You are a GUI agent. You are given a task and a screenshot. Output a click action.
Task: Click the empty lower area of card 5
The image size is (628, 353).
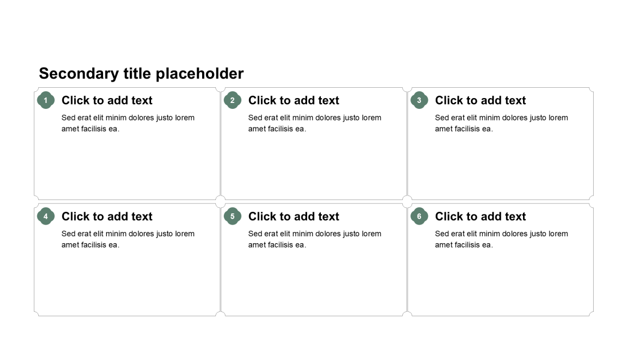coord(314,284)
